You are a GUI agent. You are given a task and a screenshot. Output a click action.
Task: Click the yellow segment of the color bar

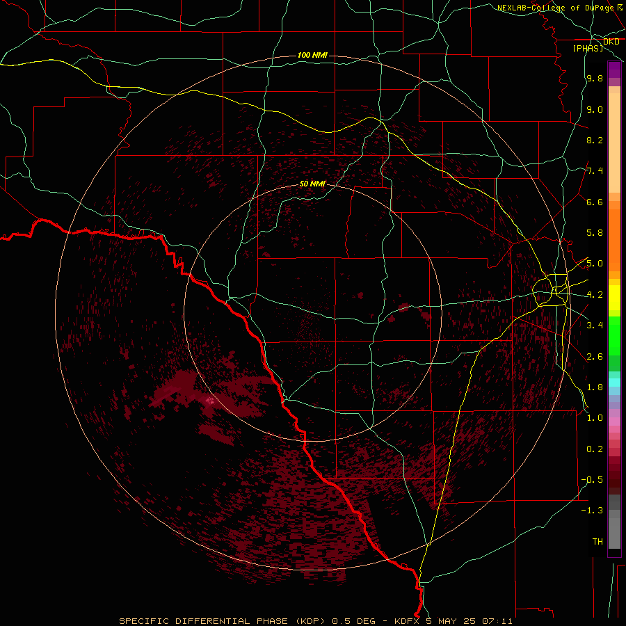[614, 298]
